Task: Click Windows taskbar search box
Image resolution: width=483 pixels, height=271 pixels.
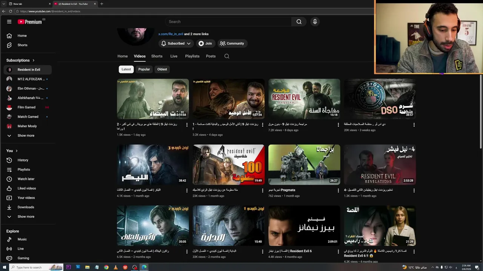Action: 35,267
